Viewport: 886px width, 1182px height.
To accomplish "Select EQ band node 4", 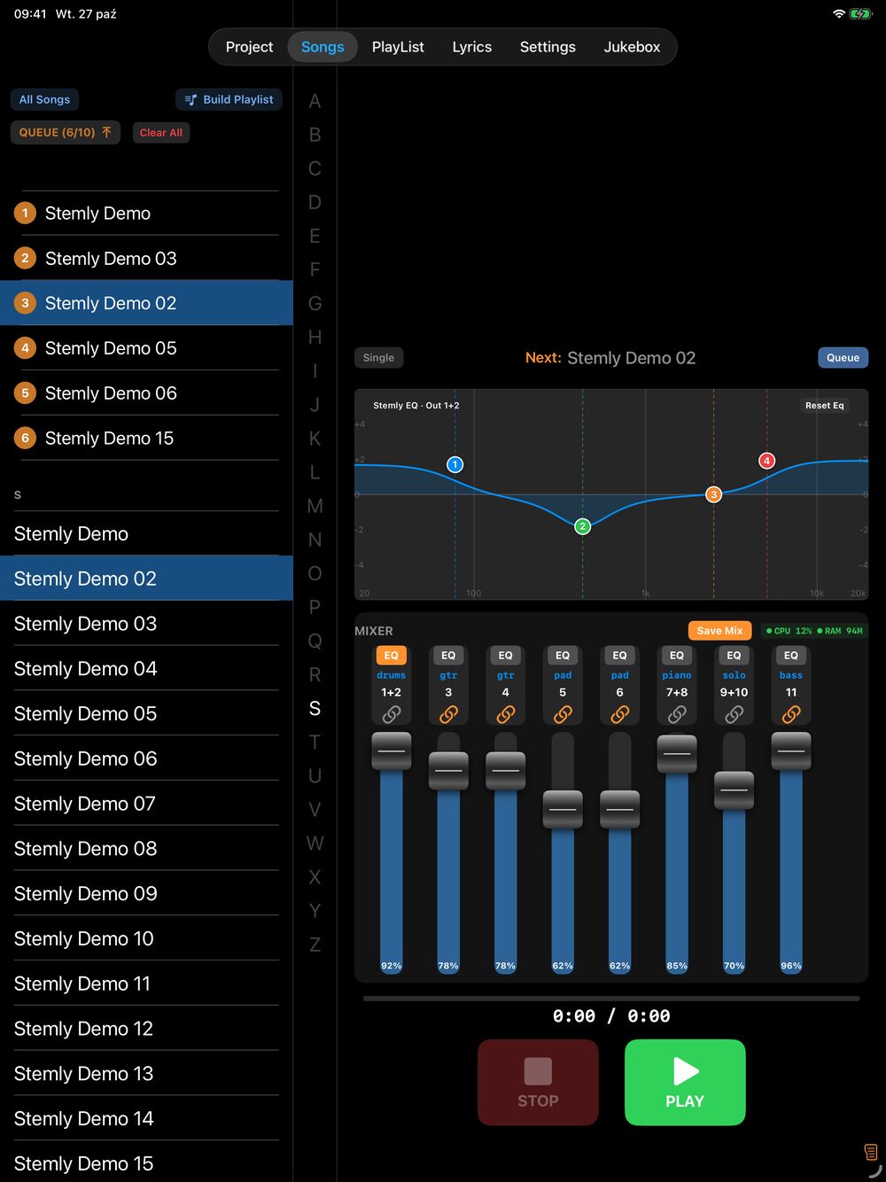I will pyautogui.click(x=767, y=461).
